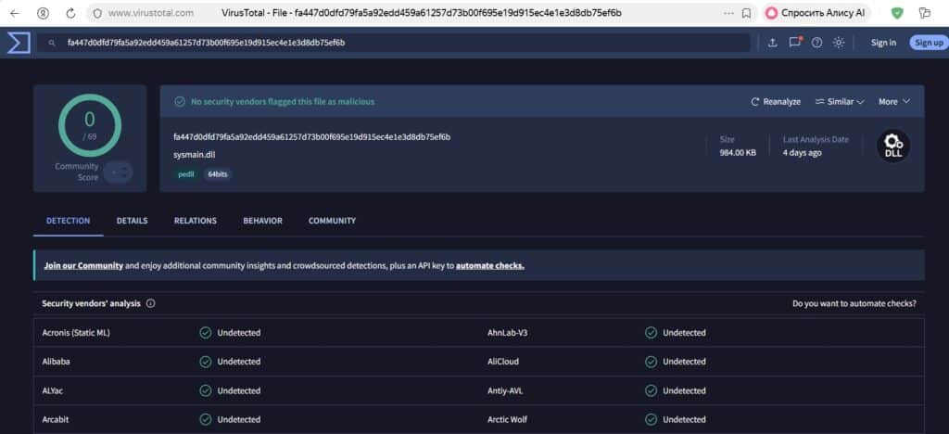The width and height of the screenshot is (949, 434).
Task: Switch to the DETAILS tab
Action: click(x=132, y=221)
